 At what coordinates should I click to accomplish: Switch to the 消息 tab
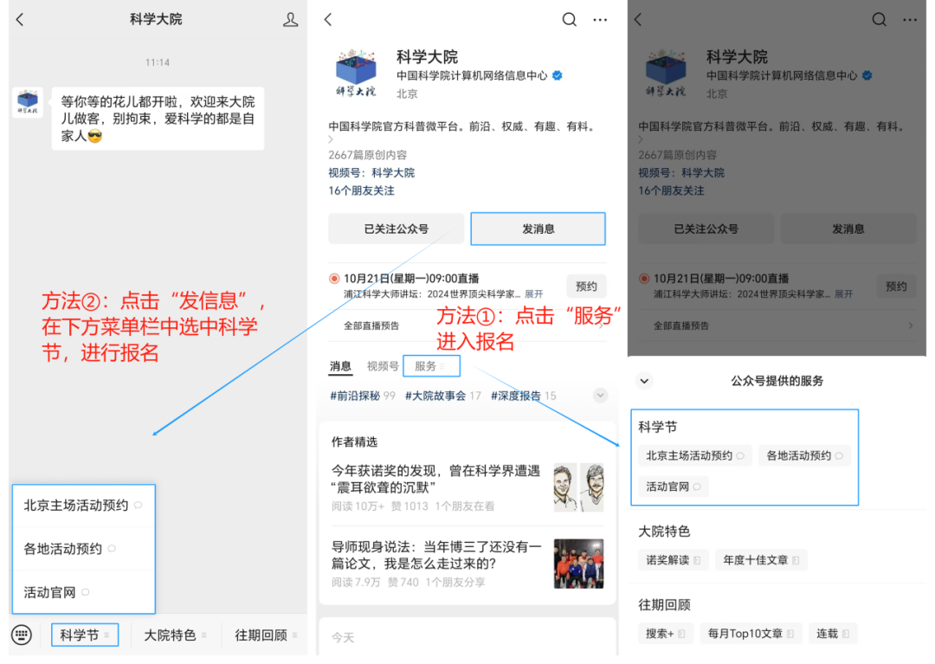click(x=340, y=366)
